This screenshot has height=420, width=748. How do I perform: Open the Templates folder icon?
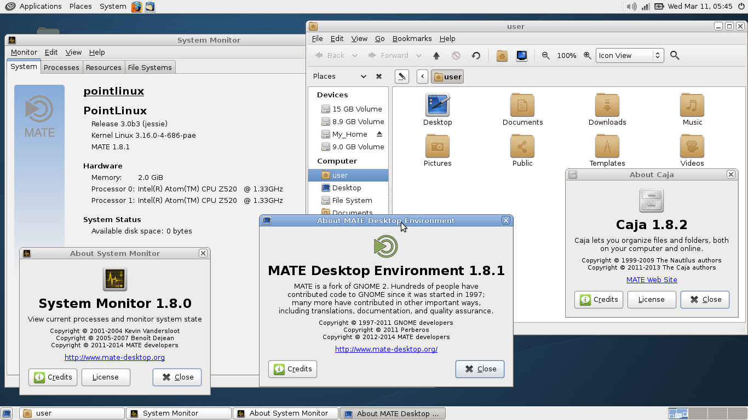(x=607, y=150)
